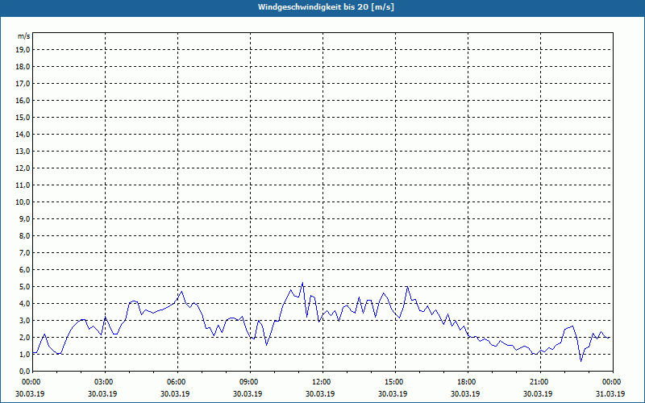The image size is (645, 403).
Task: Select the 18,0 y-axis label
Action: point(23,67)
